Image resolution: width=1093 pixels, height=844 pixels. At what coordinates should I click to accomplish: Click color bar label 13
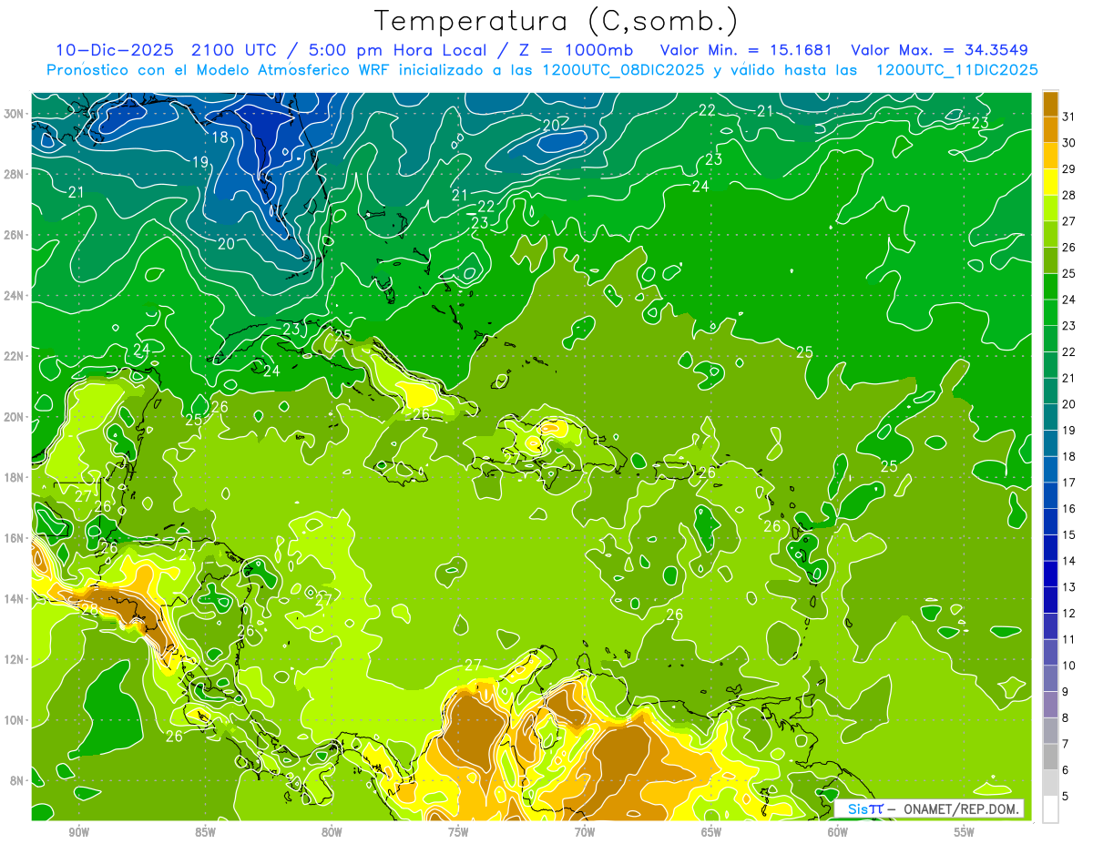1069,586
